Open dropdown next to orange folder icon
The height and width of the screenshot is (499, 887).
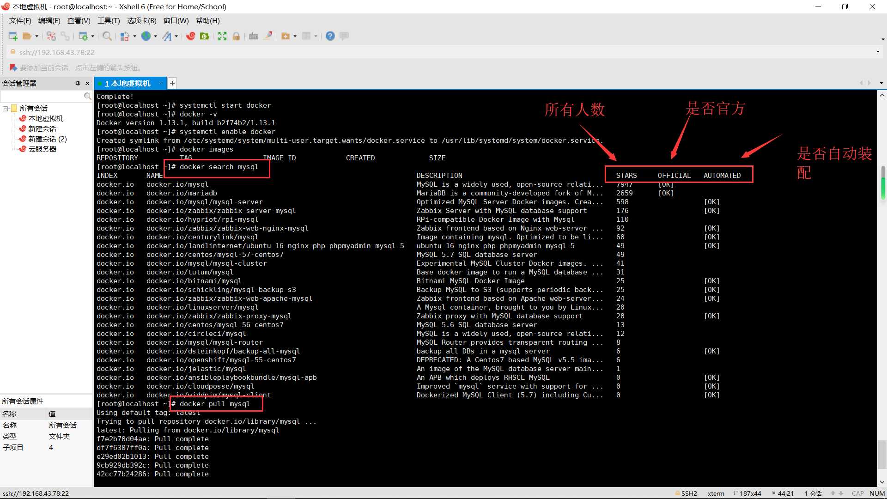(x=295, y=36)
